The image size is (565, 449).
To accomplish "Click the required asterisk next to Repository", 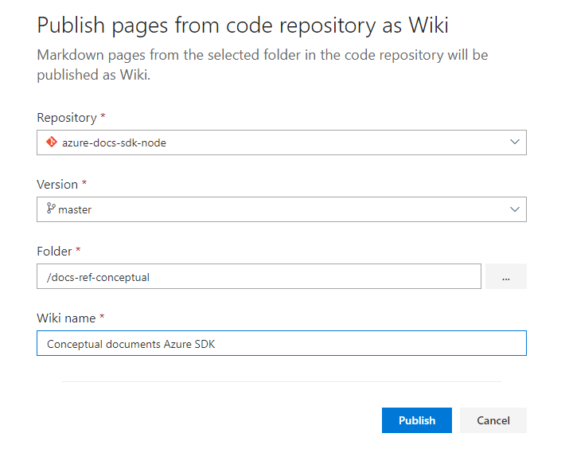I will click(103, 118).
